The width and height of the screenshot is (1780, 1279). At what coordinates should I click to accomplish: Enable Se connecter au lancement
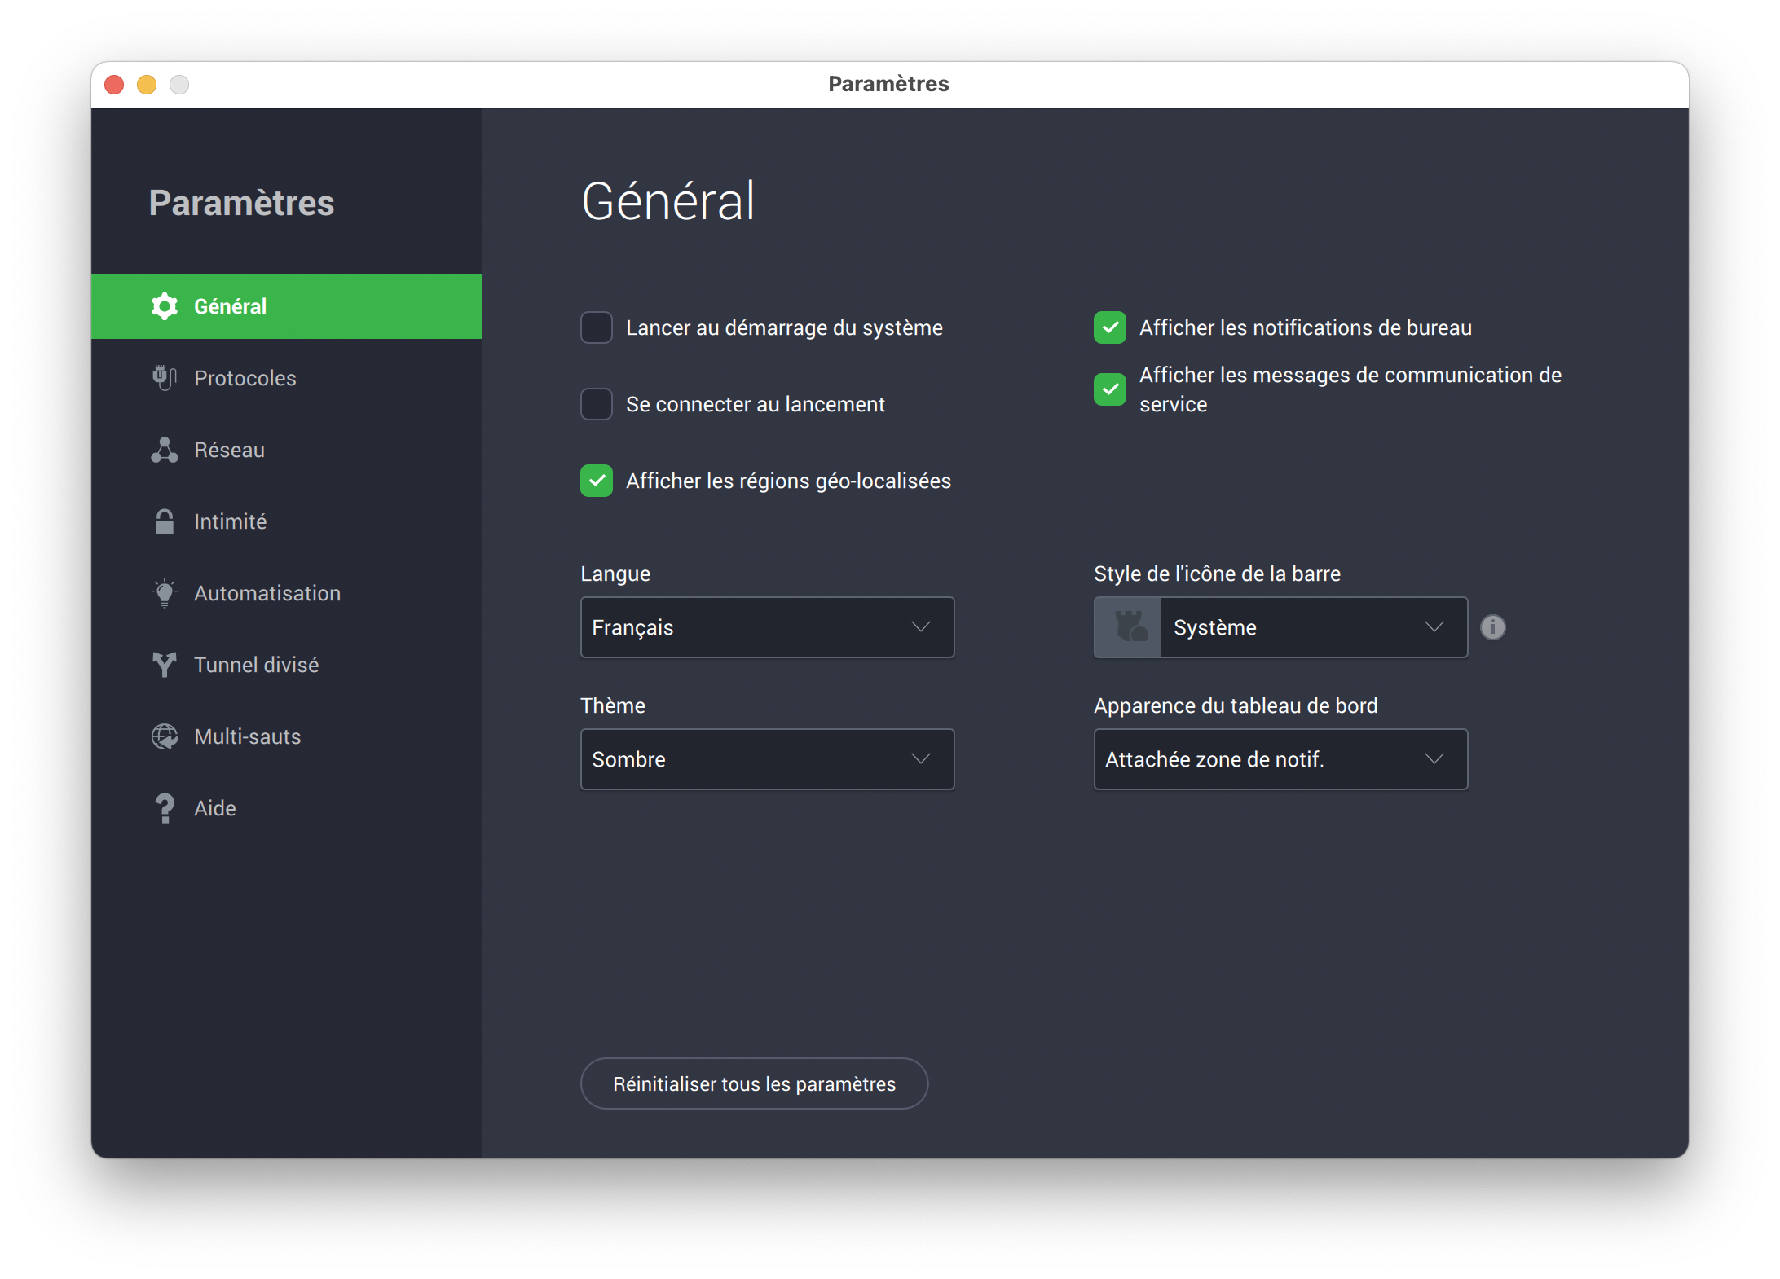coord(597,404)
